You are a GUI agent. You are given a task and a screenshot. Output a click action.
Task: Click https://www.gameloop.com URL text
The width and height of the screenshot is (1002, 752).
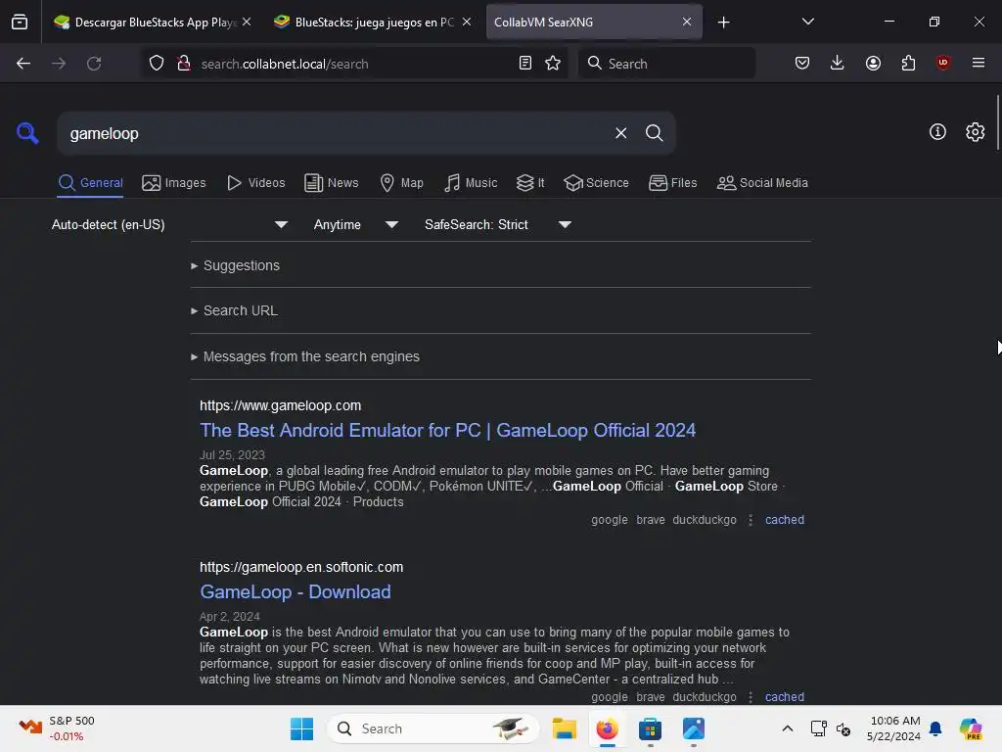point(280,405)
